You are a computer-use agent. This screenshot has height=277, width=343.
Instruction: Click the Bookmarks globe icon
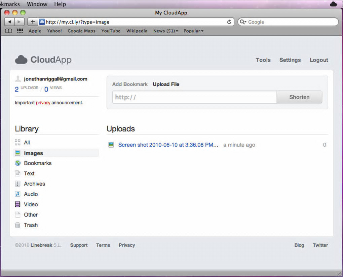[18, 163]
